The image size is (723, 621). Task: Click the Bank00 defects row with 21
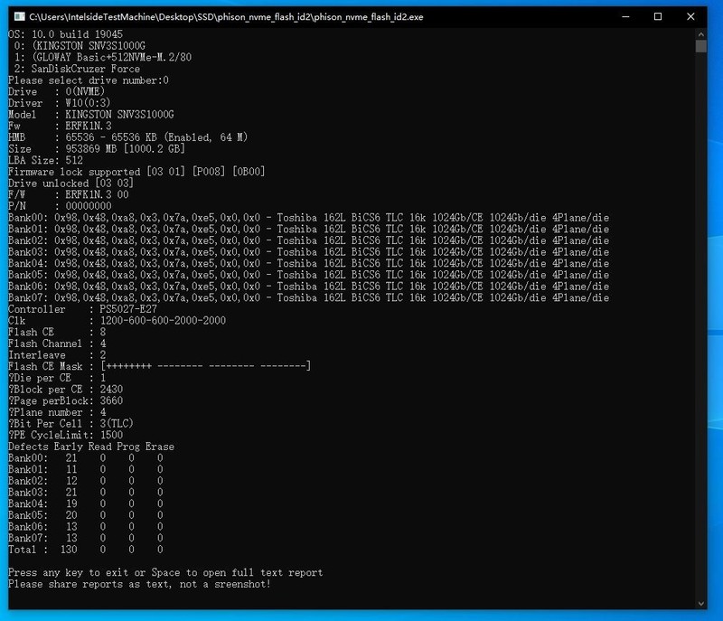coord(86,457)
